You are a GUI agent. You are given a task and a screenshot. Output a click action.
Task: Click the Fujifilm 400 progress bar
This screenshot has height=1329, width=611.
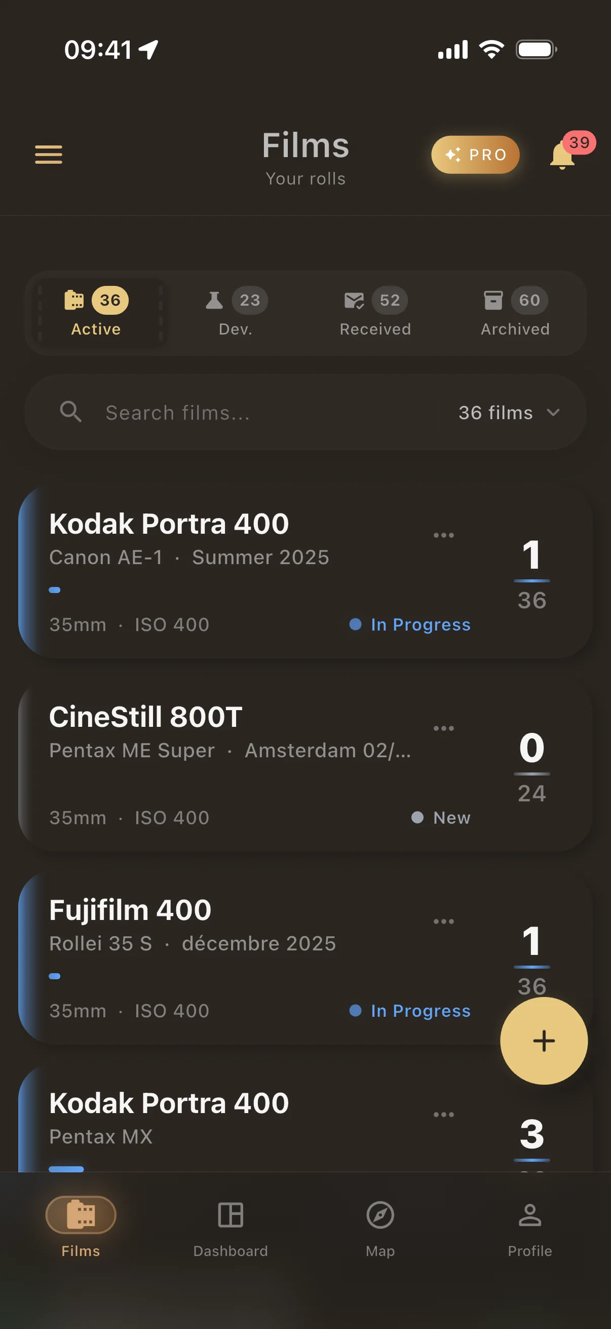click(55, 976)
